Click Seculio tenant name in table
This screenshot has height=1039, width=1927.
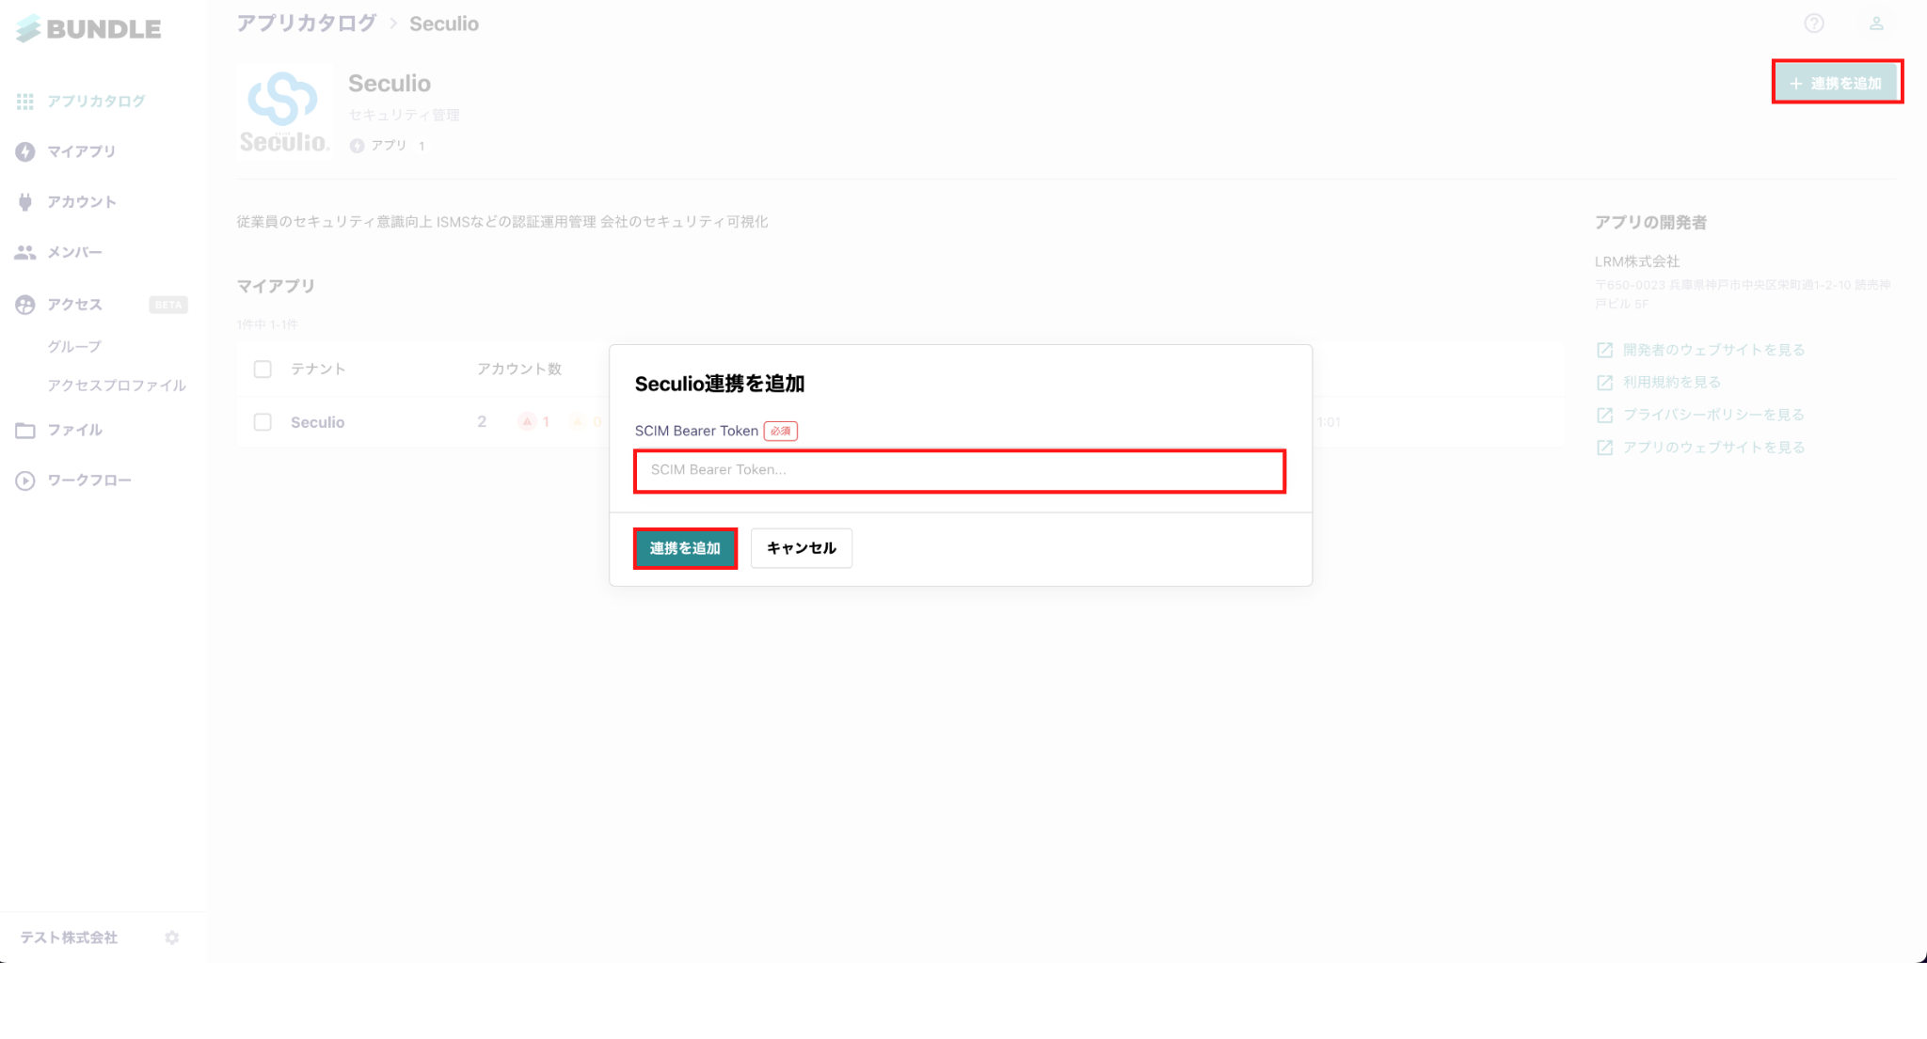pyautogui.click(x=318, y=422)
